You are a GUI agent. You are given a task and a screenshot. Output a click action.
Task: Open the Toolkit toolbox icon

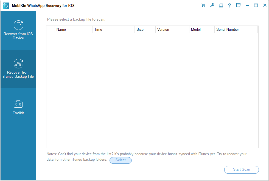(x=18, y=104)
